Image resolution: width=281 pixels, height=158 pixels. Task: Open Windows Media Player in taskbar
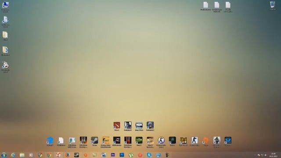pos(31,155)
